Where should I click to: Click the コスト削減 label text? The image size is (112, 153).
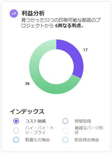(x=36, y=121)
